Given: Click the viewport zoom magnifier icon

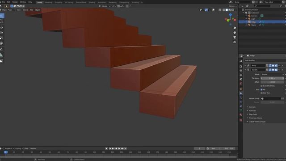Looking at the screenshot, I should tap(235, 28).
